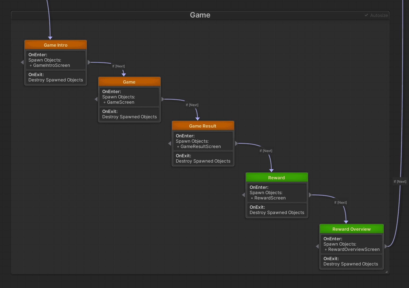Click the Reward node input port arrow

pyautogui.click(x=244, y=195)
